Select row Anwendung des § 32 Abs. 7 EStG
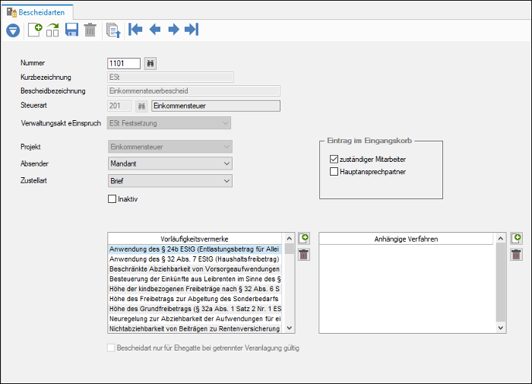This screenshot has height=384, width=532. pos(195,259)
